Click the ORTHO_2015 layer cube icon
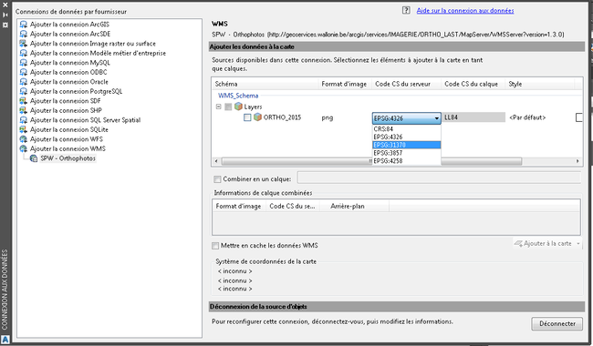593x346 pixels. [257, 117]
